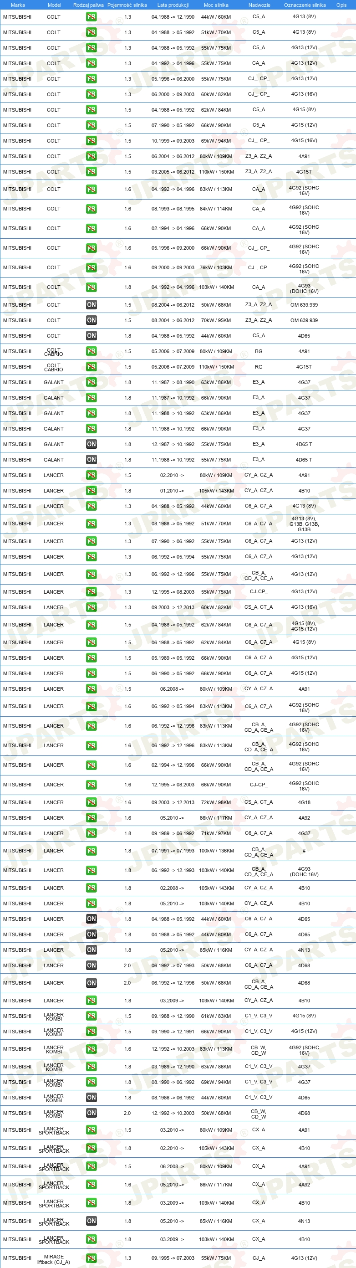The height and width of the screenshot is (1268, 356).
Task: Click petrol icon in LANCER 71kW / 97KM row
Action: point(91,833)
